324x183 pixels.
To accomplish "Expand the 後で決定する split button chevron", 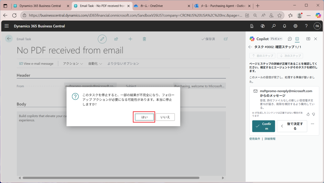I will pos(282,126).
